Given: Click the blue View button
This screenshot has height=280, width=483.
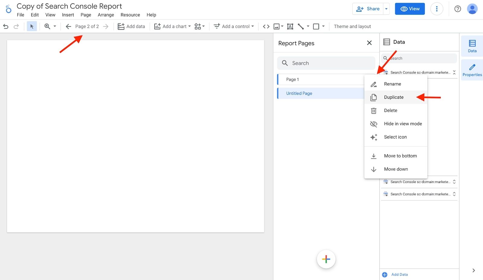Looking at the screenshot, I should pos(410,9).
